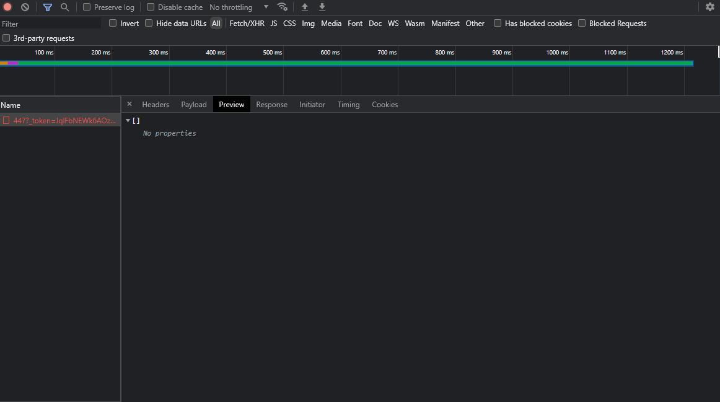Enable Has blocked cookies checkbox
Viewport: 720px width, 402px height.
point(498,23)
